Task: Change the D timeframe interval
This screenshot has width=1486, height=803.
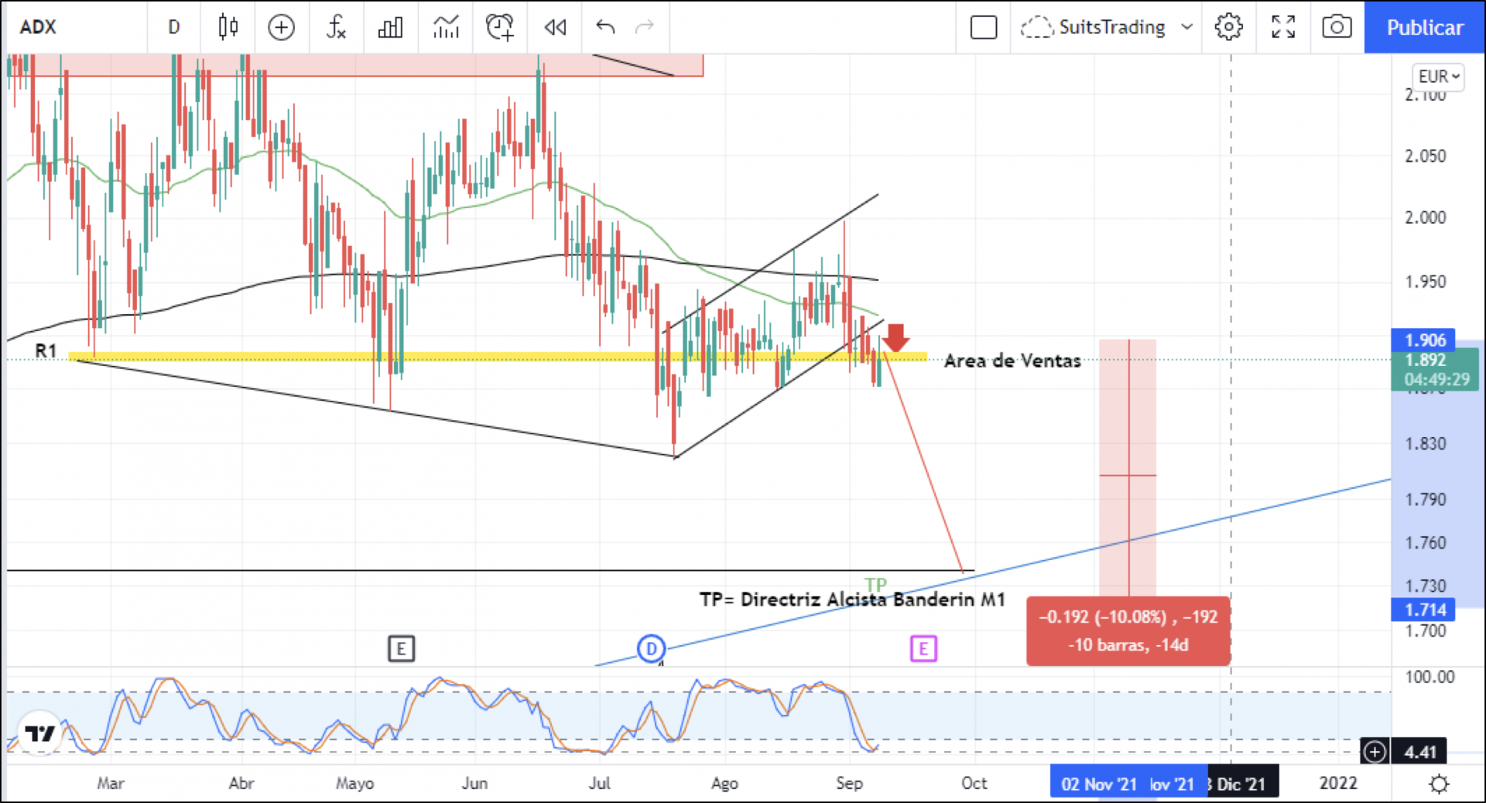Action: click(x=174, y=27)
